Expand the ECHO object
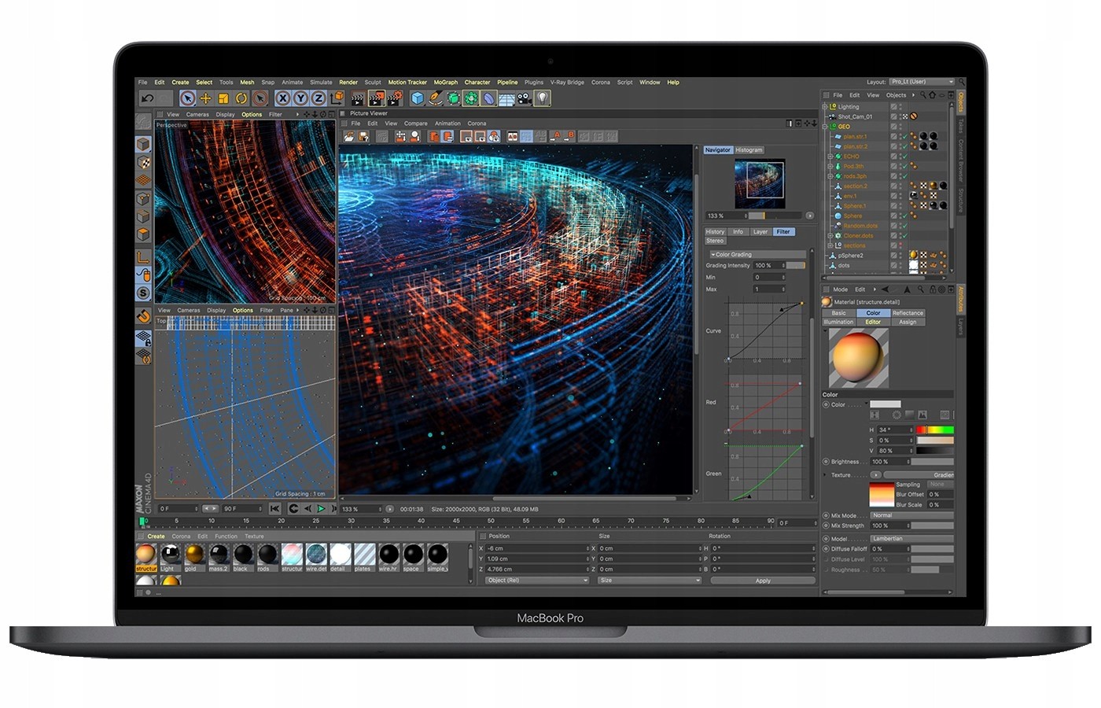 830,157
